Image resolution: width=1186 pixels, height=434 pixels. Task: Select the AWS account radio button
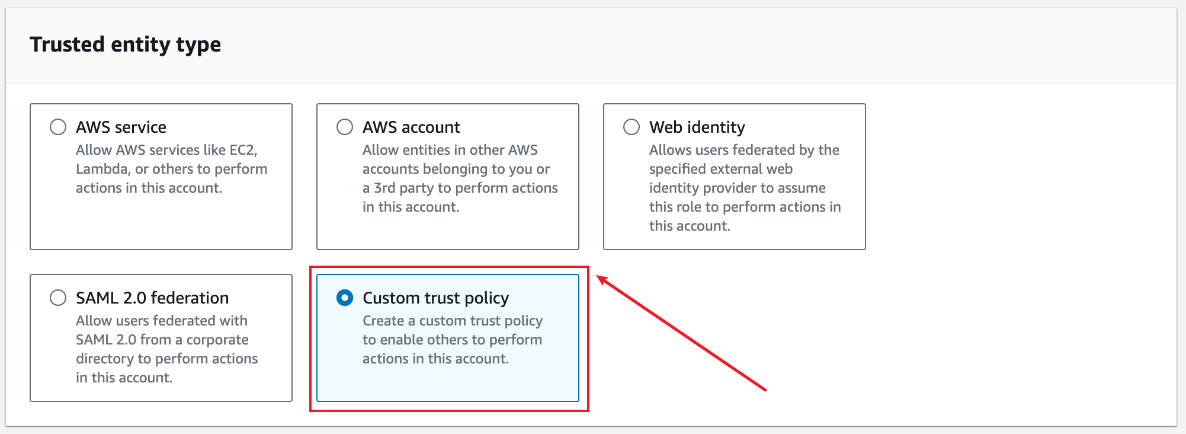(x=345, y=127)
